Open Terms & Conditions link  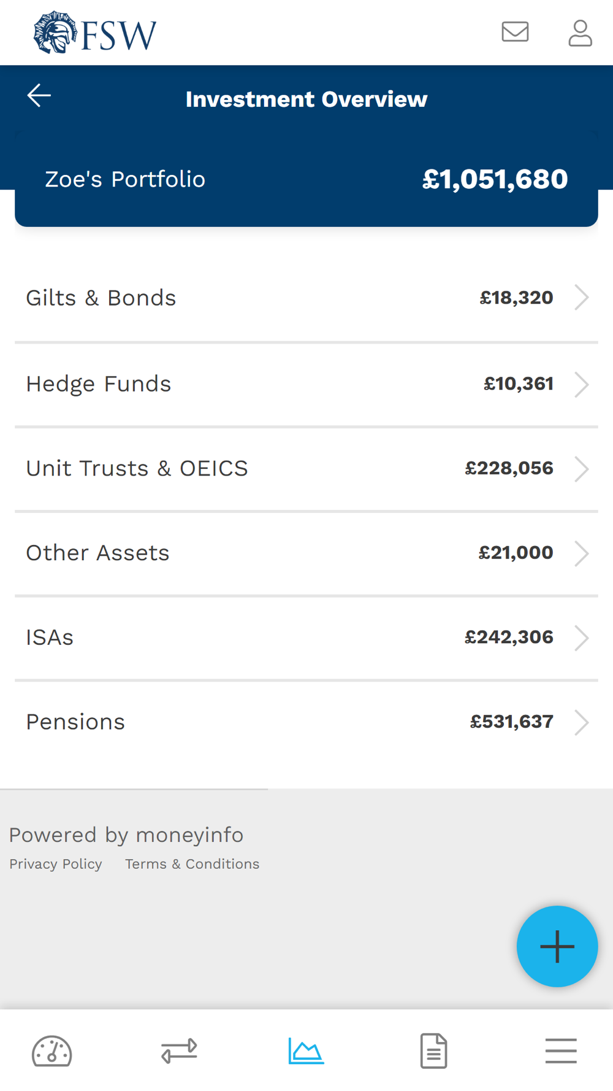tap(192, 864)
